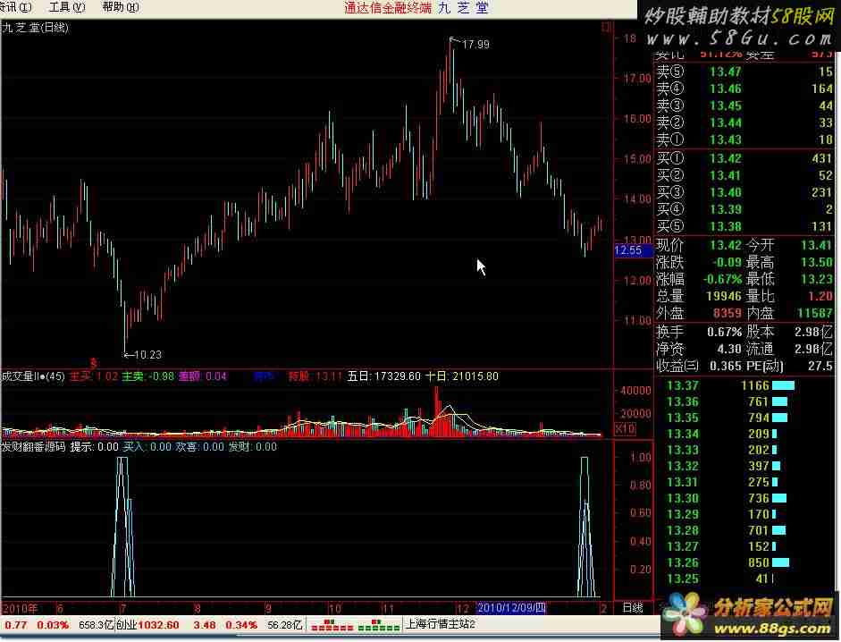Image resolution: width=841 pixels, height=642 pixels.
Task: Click the green signal blocks icon in status bar
Action: pos(379,625)
